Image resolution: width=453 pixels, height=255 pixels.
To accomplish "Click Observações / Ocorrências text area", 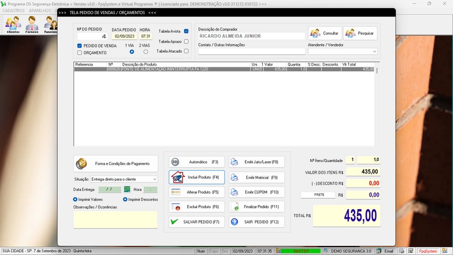I will (x=116, y=219).
